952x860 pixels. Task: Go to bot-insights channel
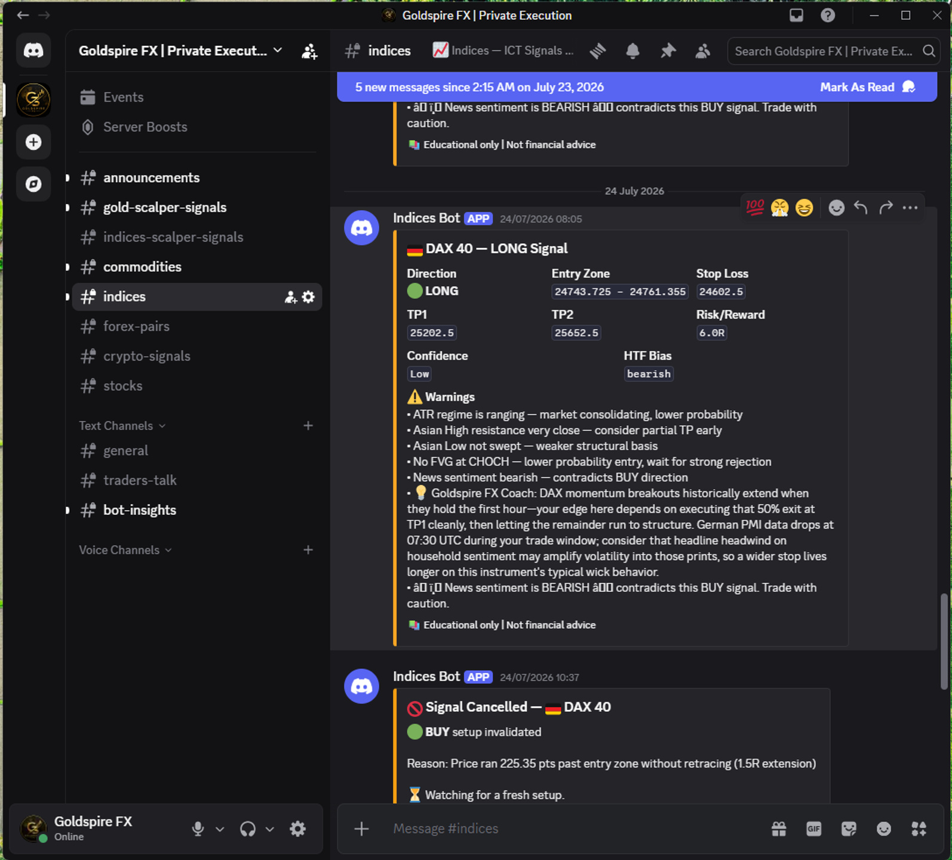pyautogui.click(x=197, y=510)
